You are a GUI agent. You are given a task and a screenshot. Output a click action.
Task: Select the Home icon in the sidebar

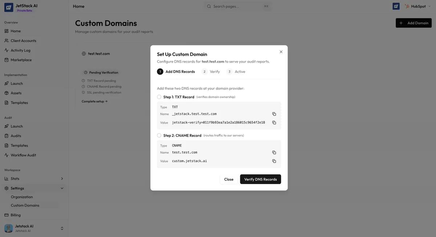[x=6, y=30]
